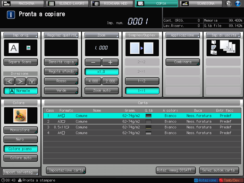Click the simplex/duplex page preview icon
The image size is (244, 183).
click(x=142, y=48)
